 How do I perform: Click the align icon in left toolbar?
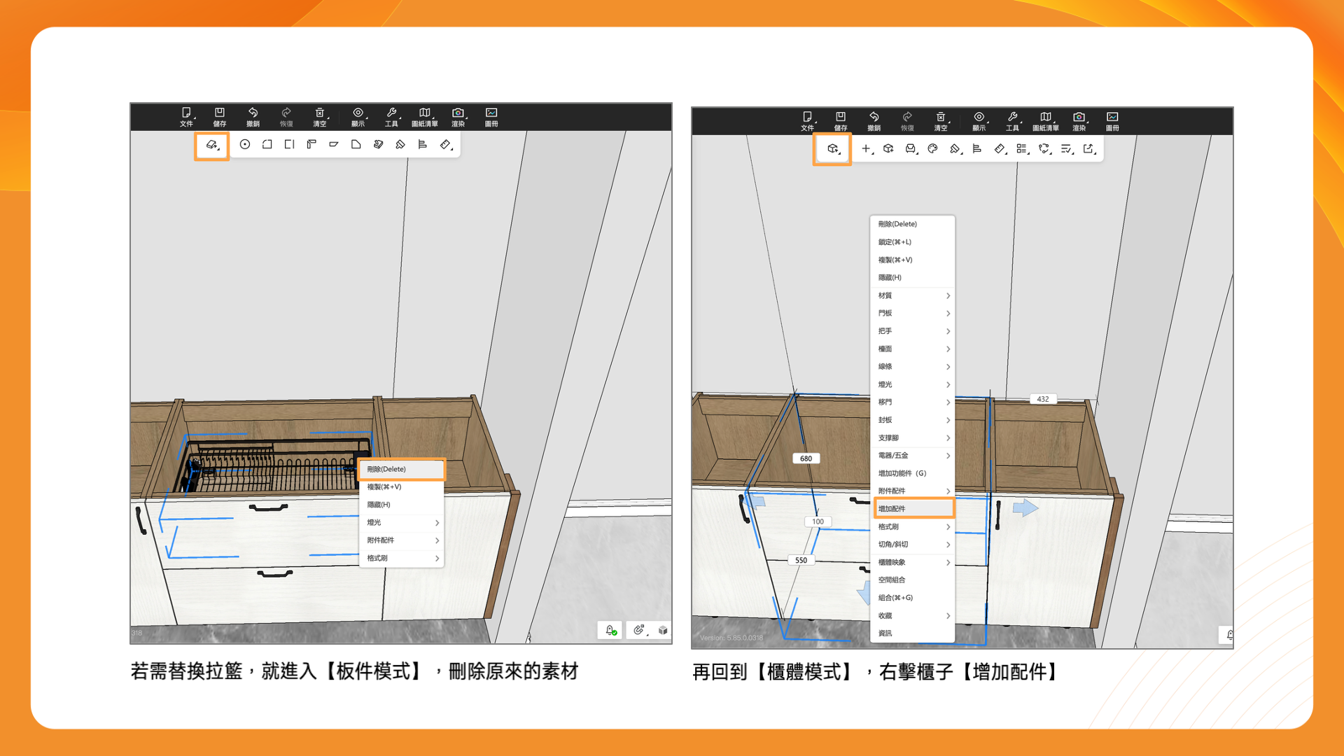422,144
